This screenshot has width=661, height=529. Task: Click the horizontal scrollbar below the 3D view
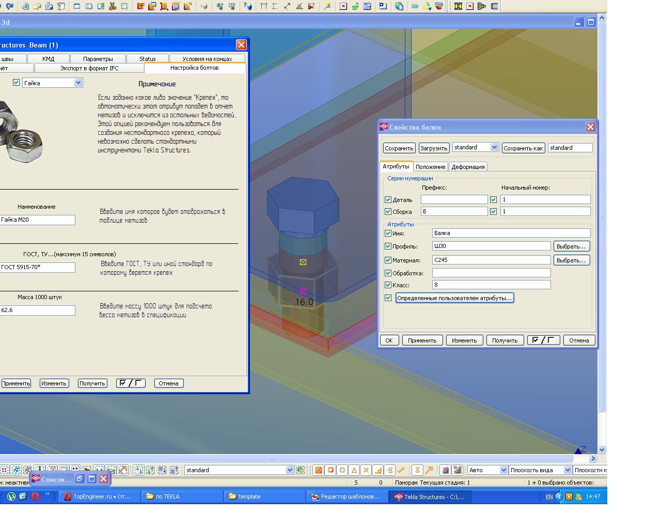point(271,458)
